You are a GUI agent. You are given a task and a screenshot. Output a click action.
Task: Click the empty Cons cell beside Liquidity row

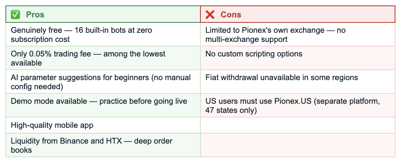[x=298, y=145]
